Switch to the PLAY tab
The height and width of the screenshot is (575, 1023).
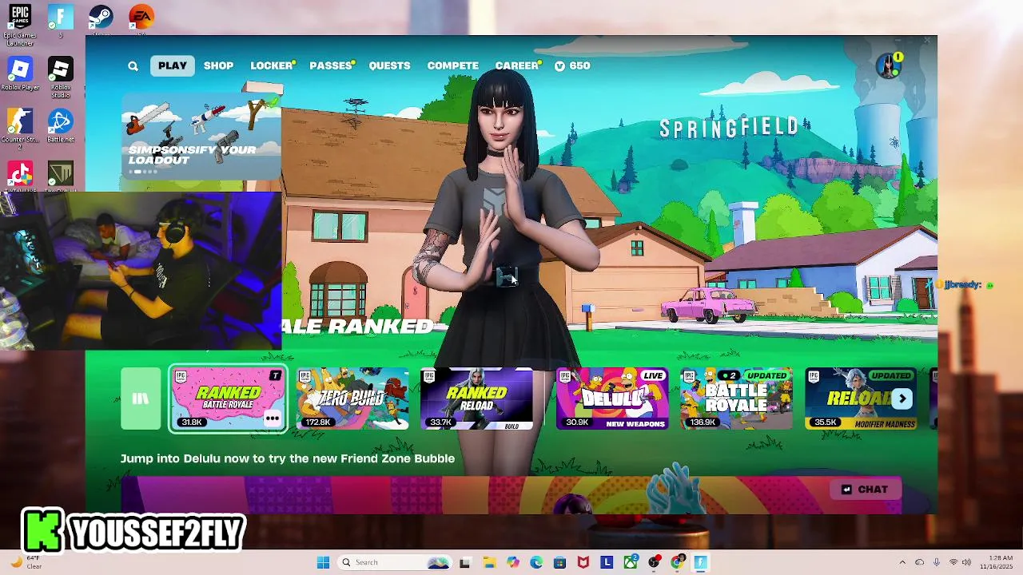(x=173, y=65)
